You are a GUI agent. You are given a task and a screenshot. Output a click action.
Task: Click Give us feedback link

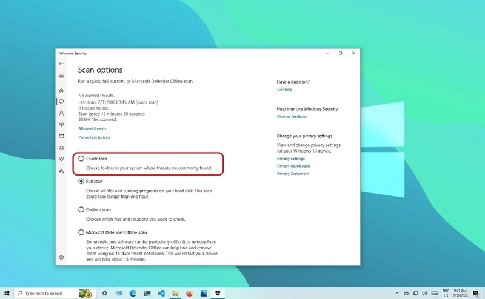(292, 116)
